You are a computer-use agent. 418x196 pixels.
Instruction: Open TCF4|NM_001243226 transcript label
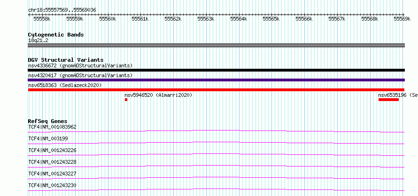[52, 150]
